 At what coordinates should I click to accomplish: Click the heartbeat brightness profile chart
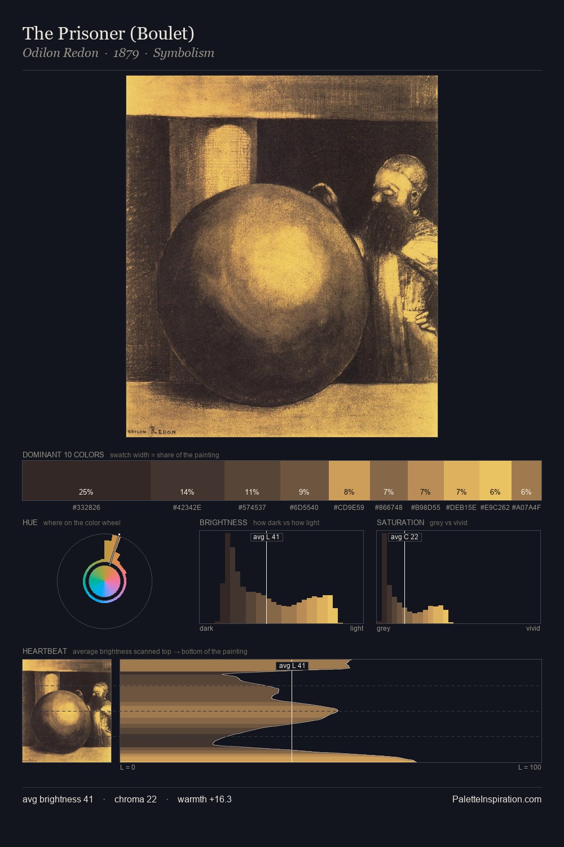331,711
